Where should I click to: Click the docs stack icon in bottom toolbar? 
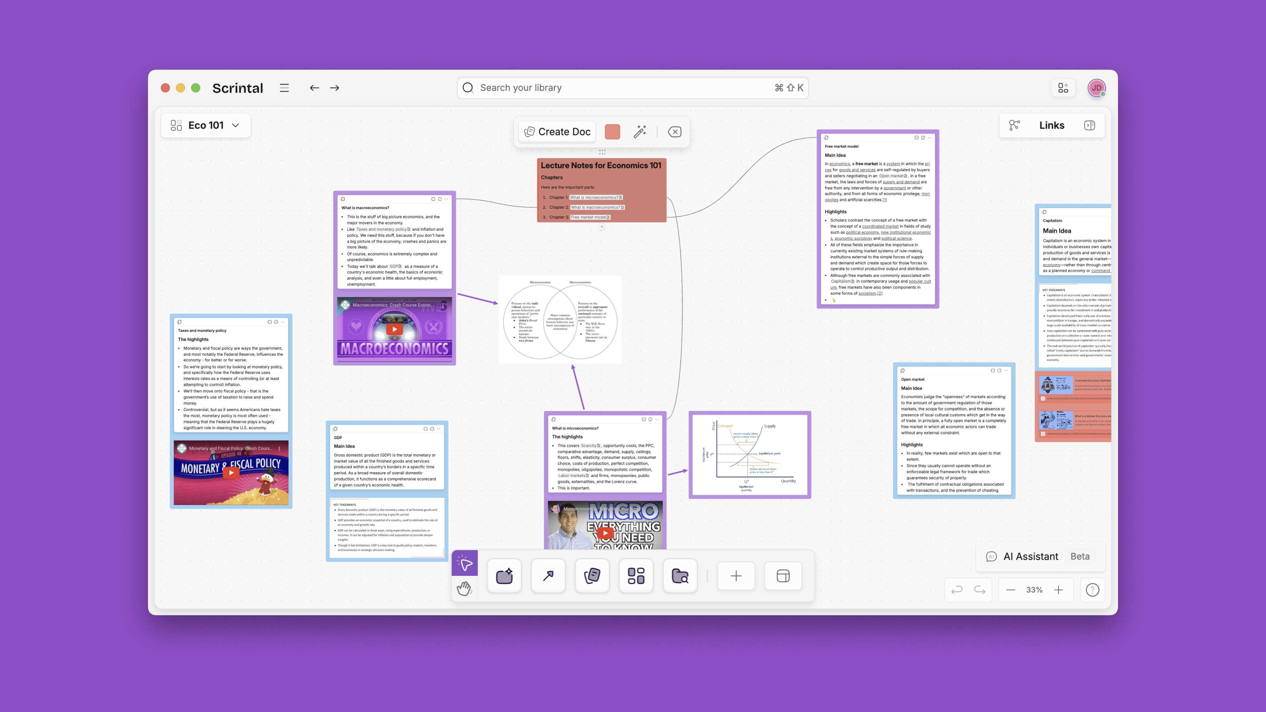click(x=592, y=576)
